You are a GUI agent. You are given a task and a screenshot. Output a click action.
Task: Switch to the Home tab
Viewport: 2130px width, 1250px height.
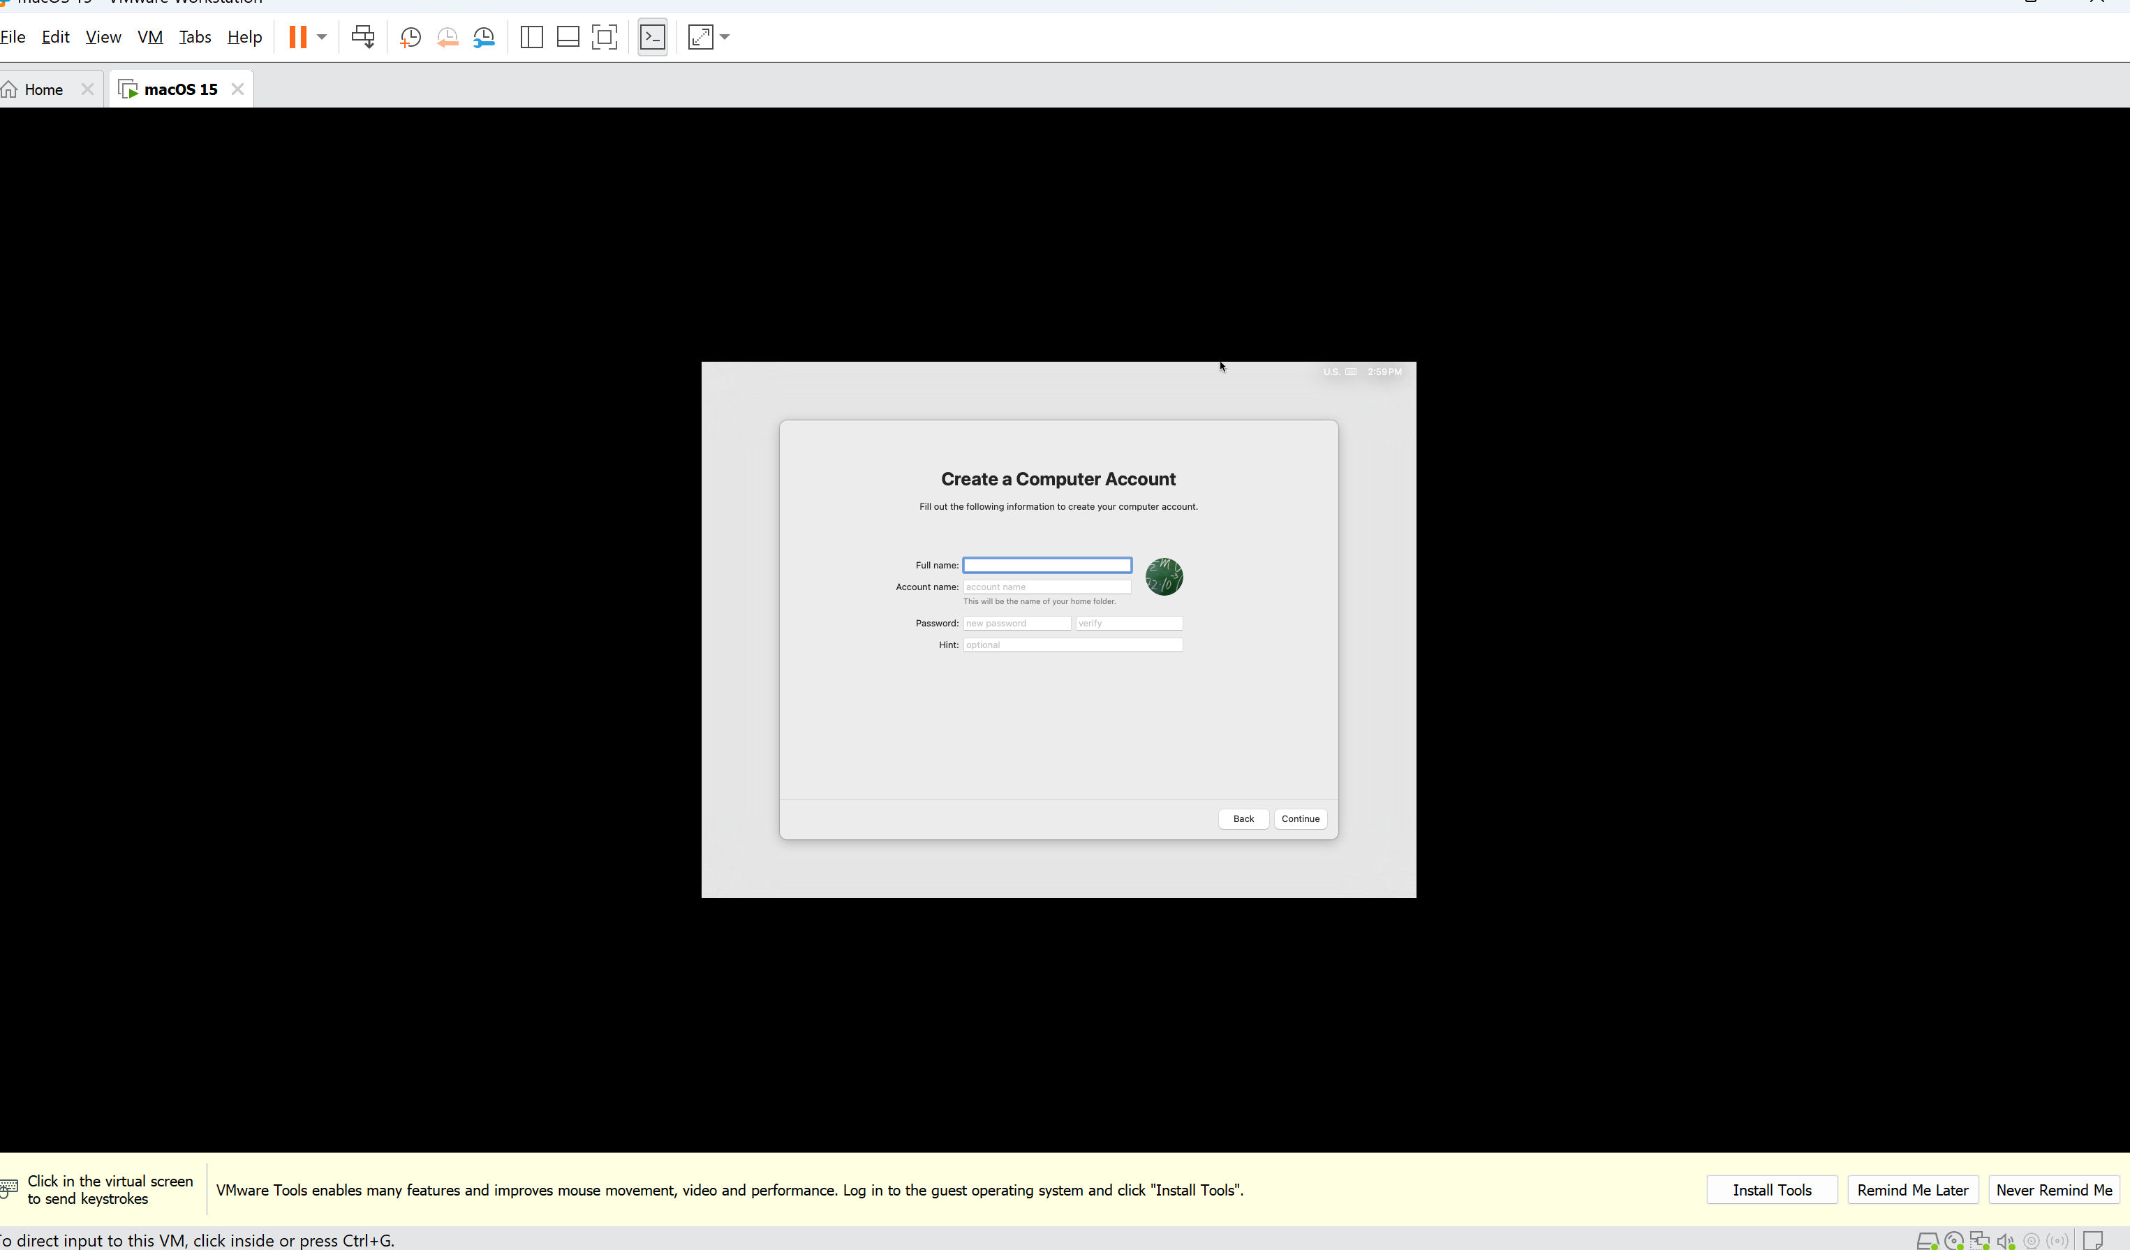coord(43,89)
